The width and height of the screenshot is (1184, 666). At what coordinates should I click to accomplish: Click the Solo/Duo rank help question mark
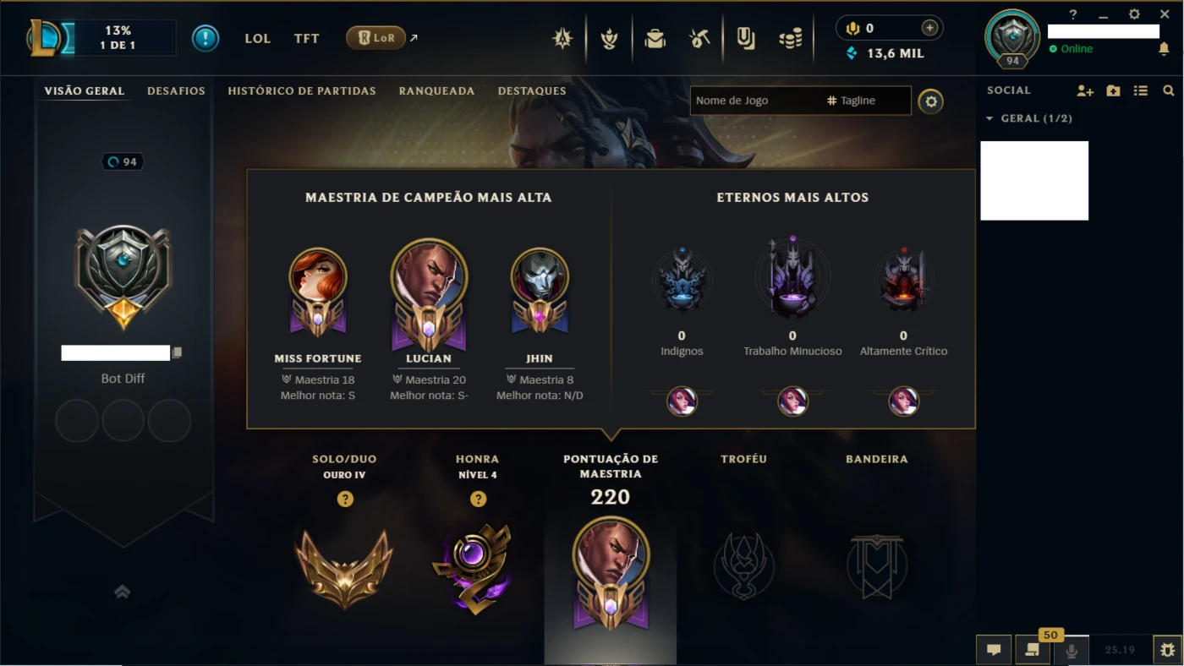[345, 499]
